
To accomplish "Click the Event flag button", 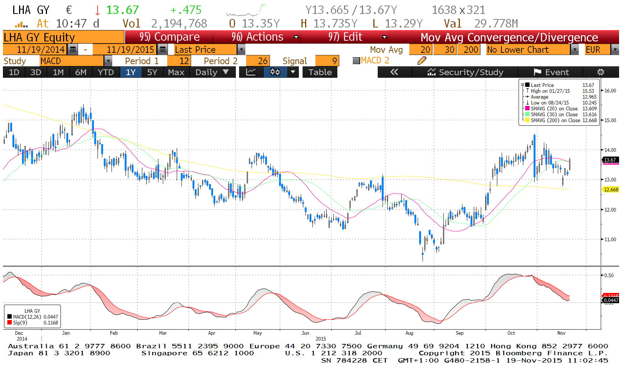I will (551, 72).
